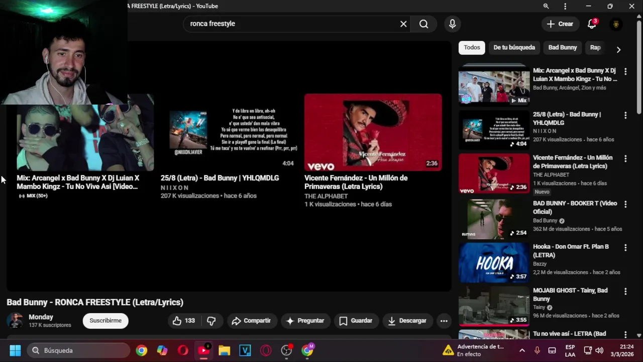Click the Suscribirme button

click(x=105, y=321)
